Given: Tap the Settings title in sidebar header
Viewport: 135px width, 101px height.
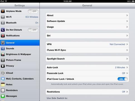Looking at the screenshot, I should point(20,6).
